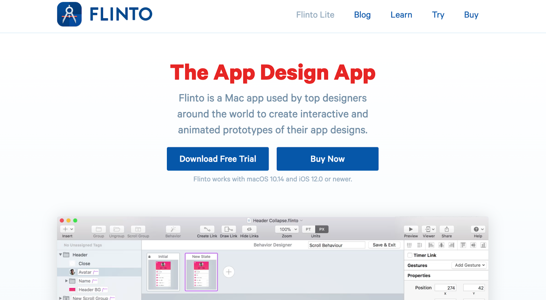Select the Initial state thumbnail
The width and height of the screenshot is (546, 300).
[163, 272]
